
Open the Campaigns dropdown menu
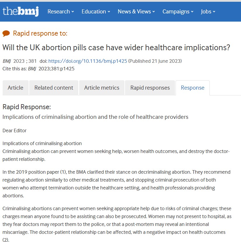pos(178,12)
